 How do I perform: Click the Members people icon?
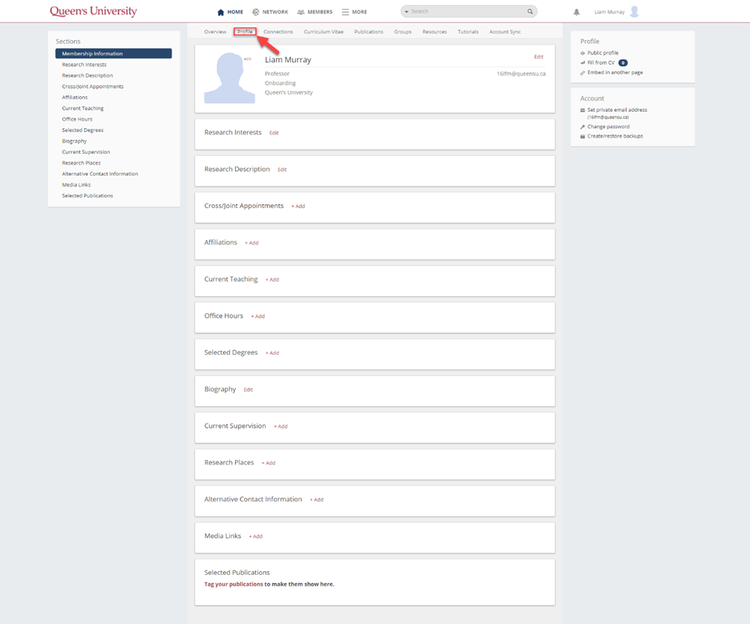[301, 12]
